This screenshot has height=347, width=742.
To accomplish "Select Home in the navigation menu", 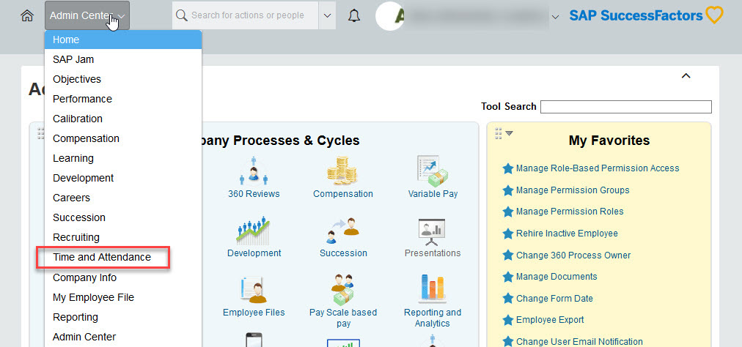I will coord(123,40).
